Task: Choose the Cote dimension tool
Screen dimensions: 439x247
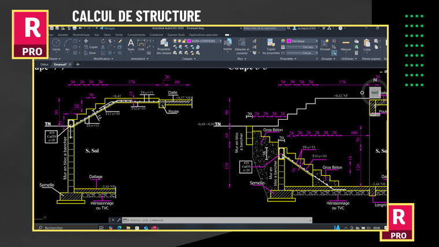Action: [x=141, y=45]
